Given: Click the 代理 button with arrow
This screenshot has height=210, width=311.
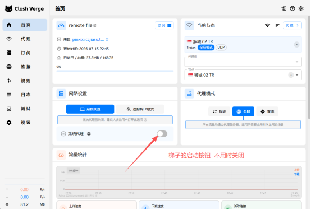Looking at the screenshot, I should point(292,25).
